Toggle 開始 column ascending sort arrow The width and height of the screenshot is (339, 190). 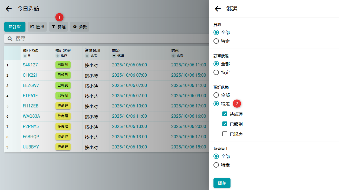point(114,56)
